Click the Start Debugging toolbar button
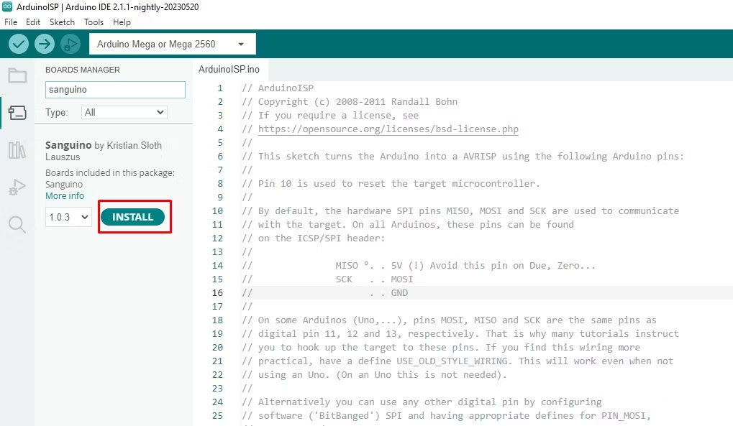 (70, 44)
